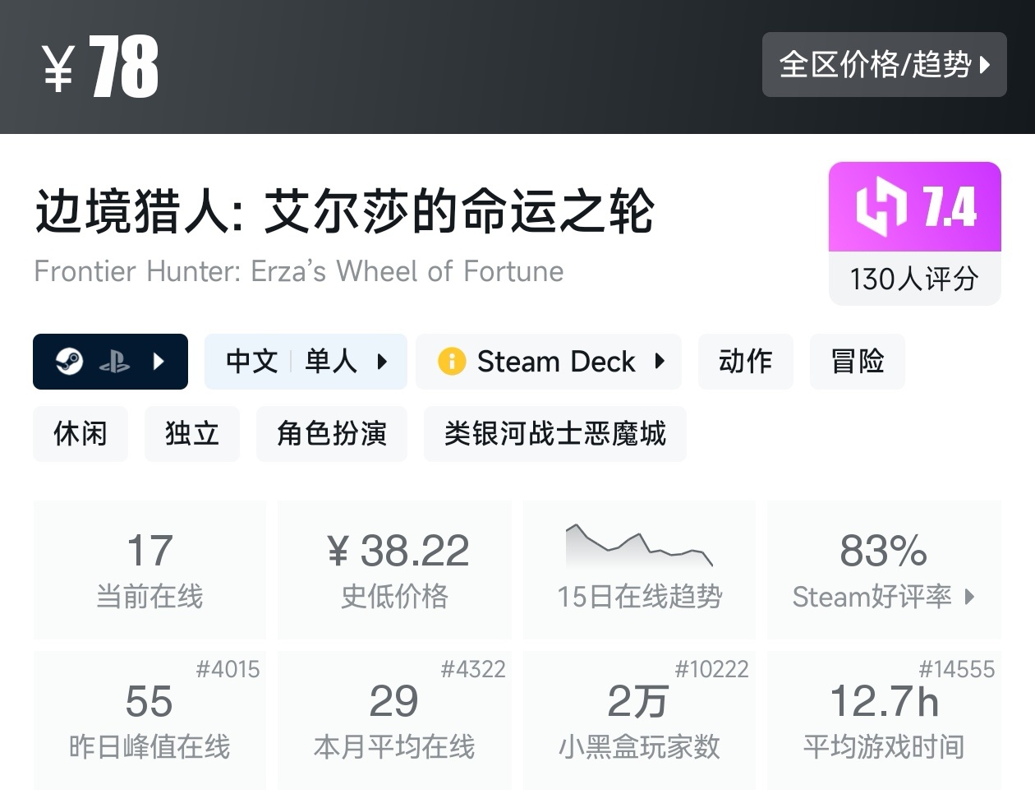Click the PlayStation platform icon

click(x=114, y=362)
